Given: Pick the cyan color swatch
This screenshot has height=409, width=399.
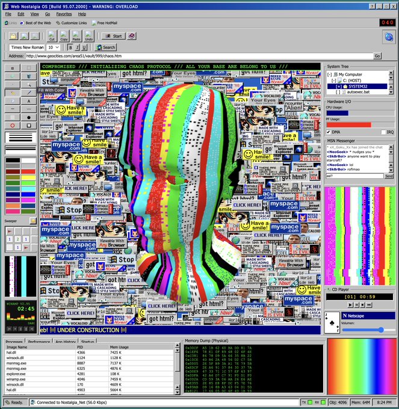Looking at the screenshot, I should pos(28,189).
